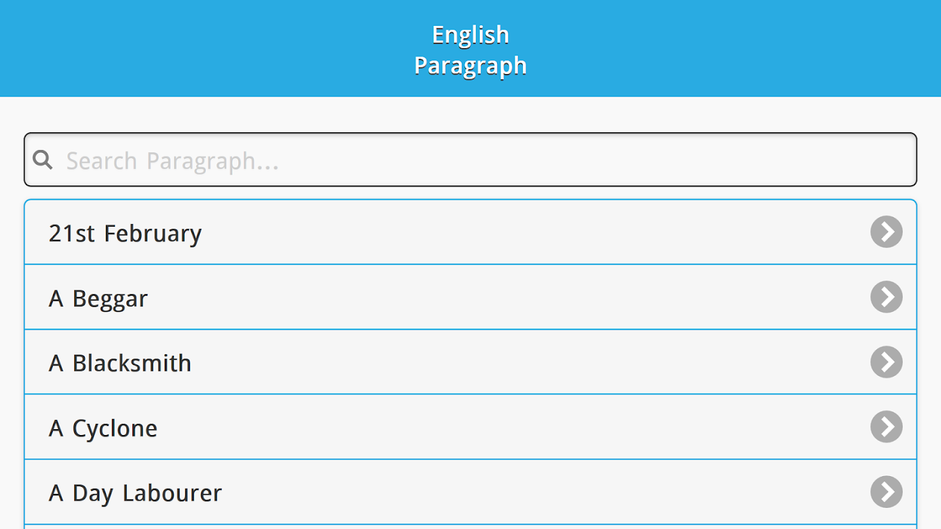The width and height of the screenshot is (941, 529).
Task: Click the word English in the header
Action: (470, 34)
